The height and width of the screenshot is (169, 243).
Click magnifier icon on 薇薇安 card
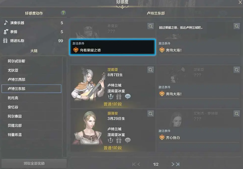[x=151, y=114]
